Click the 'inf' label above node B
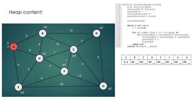Image resolution: width=195 pixels, height=110 pixels. coord(45,27)
